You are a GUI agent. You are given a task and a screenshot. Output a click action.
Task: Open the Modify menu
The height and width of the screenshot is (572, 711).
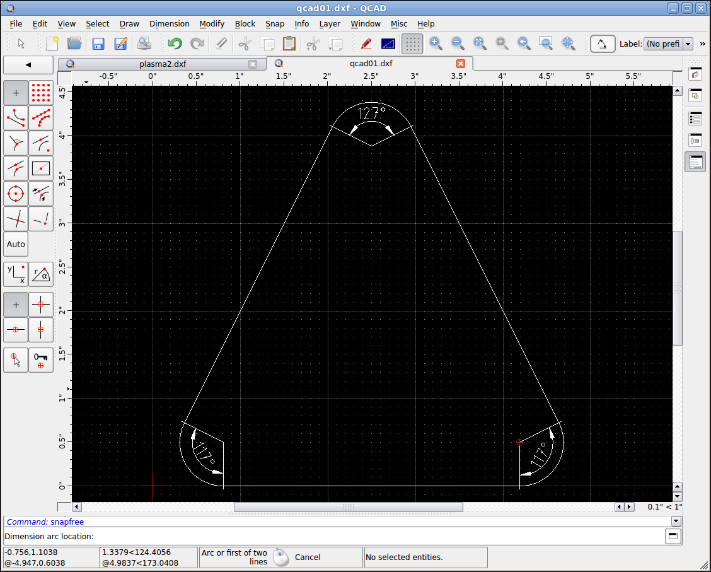(212, 23)
